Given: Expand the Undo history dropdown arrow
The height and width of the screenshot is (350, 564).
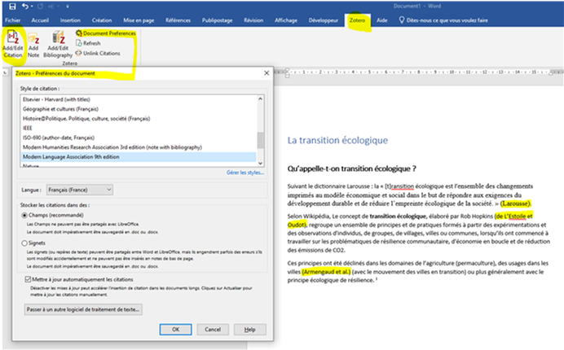Looking at the screenshot, I should coord(32,7).
